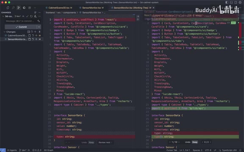Click Cursor Tab in status bar
The image size is (244, 152).
click(172, 150)
